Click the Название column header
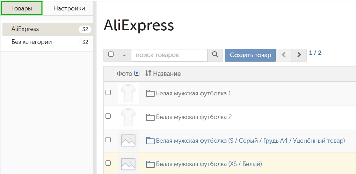The width and height of the screenshot is (356, 174). pos(167,74)
